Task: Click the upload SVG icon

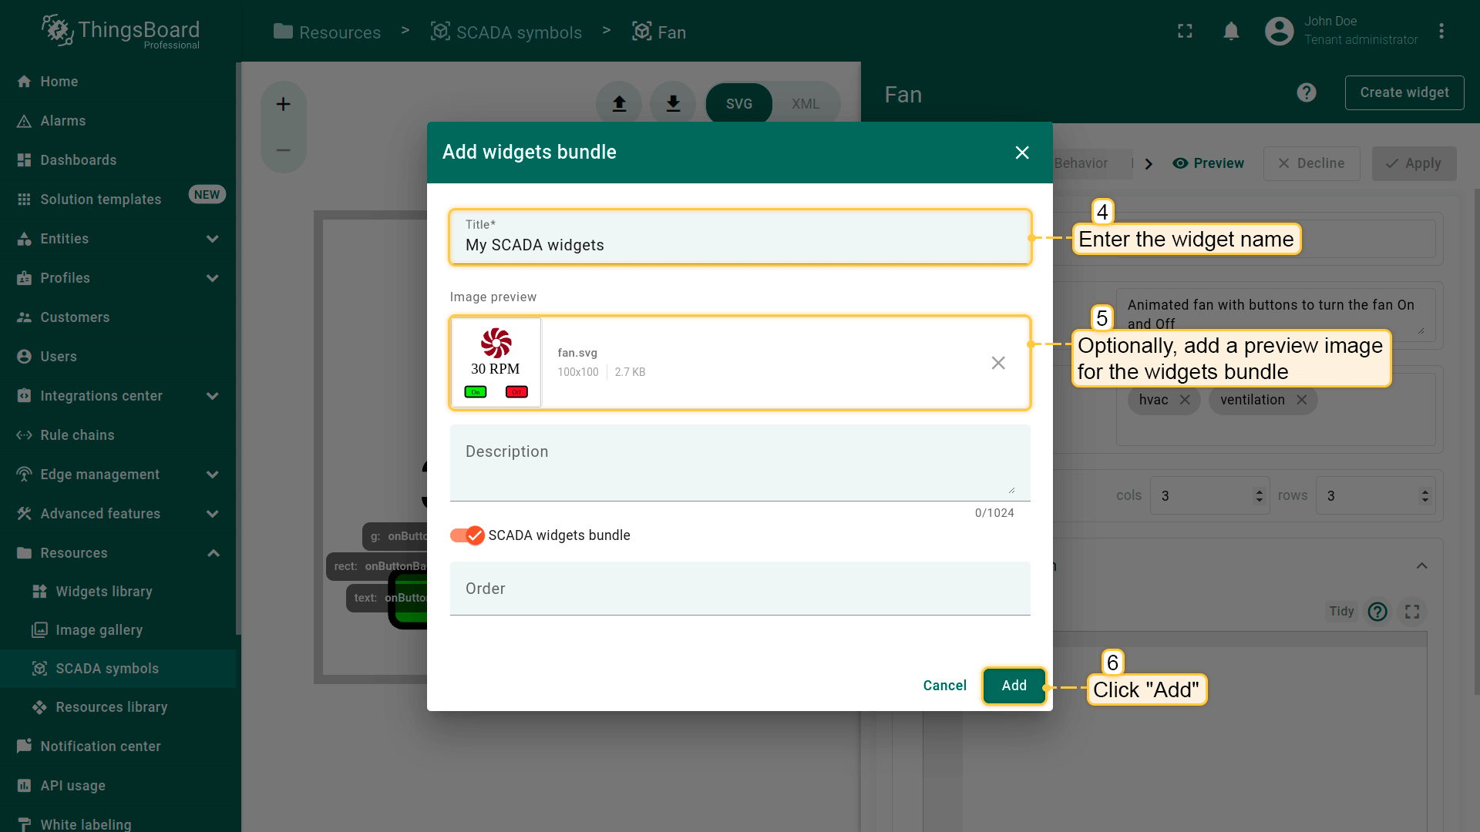Action: pos(619,103)
